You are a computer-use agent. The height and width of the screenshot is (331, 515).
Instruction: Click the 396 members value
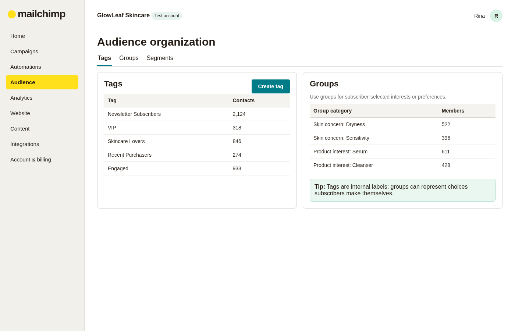(x=446, y=138)
